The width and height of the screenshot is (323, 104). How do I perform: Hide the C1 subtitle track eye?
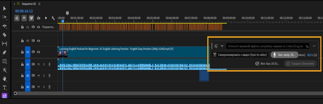pos(38,27)
